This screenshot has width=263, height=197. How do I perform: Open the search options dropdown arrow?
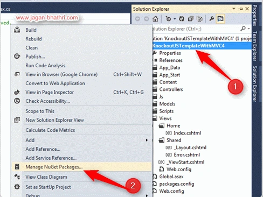pos(249,29)
